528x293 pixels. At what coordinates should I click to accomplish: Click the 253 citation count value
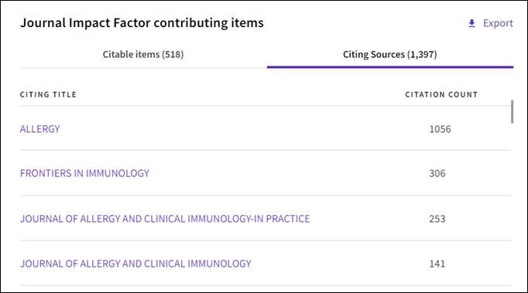pyautogui.click(x=437, y=219)
